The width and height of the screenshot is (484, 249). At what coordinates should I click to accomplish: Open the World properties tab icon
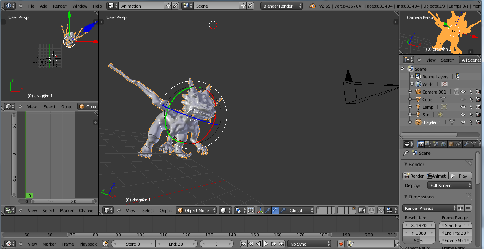(x=443, y=144)
